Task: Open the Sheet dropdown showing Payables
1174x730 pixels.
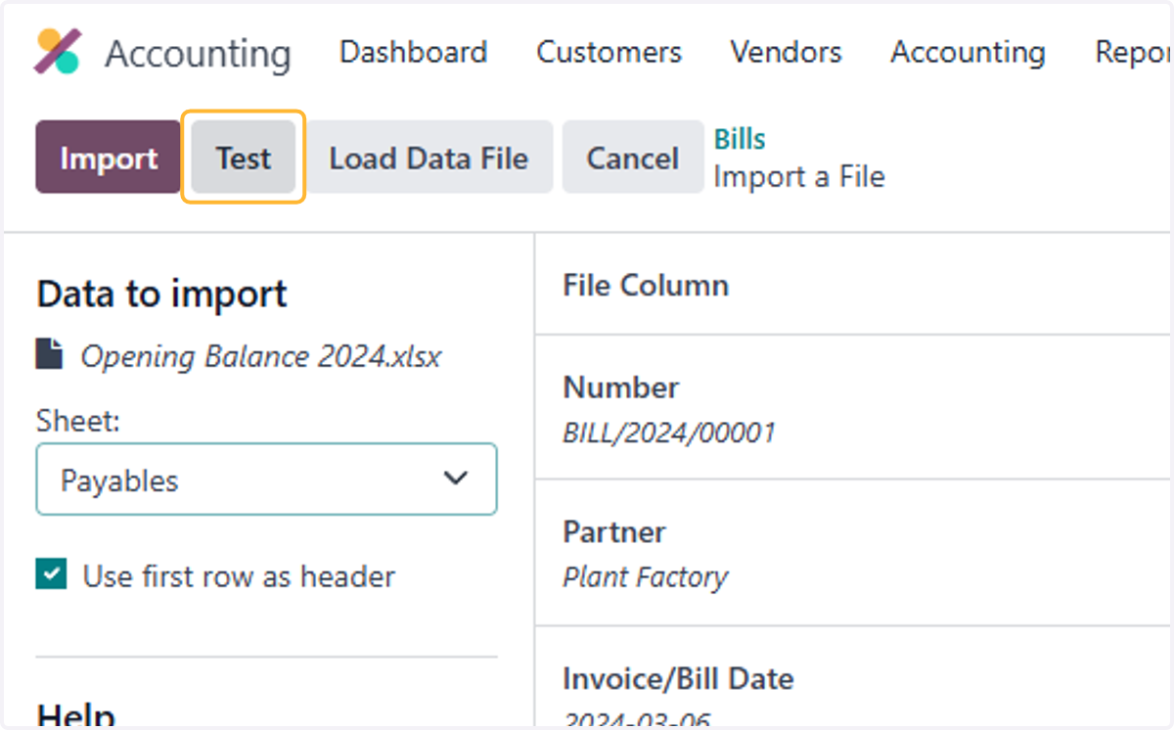Action: click(x=266, y=479)
